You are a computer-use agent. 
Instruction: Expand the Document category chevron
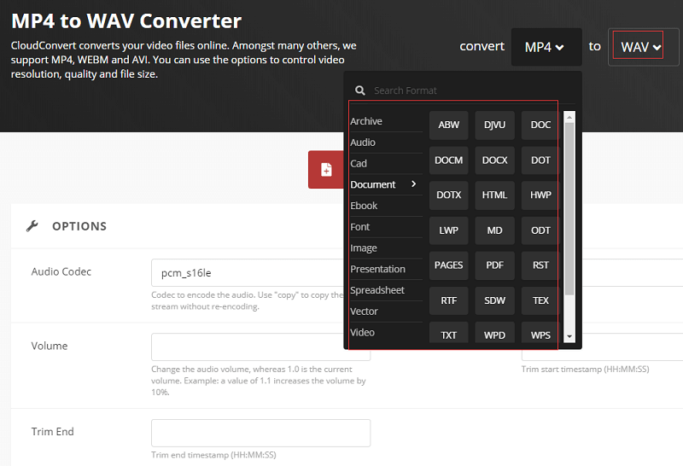click(x=413, y=183)
